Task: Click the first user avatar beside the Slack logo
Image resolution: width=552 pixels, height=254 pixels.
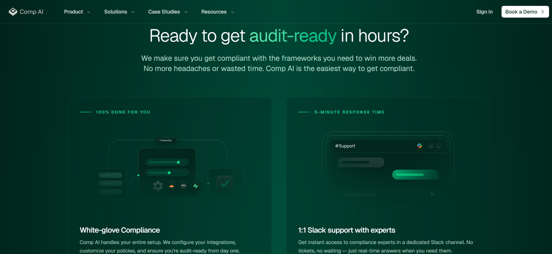Action: click(x=431, y=146)
